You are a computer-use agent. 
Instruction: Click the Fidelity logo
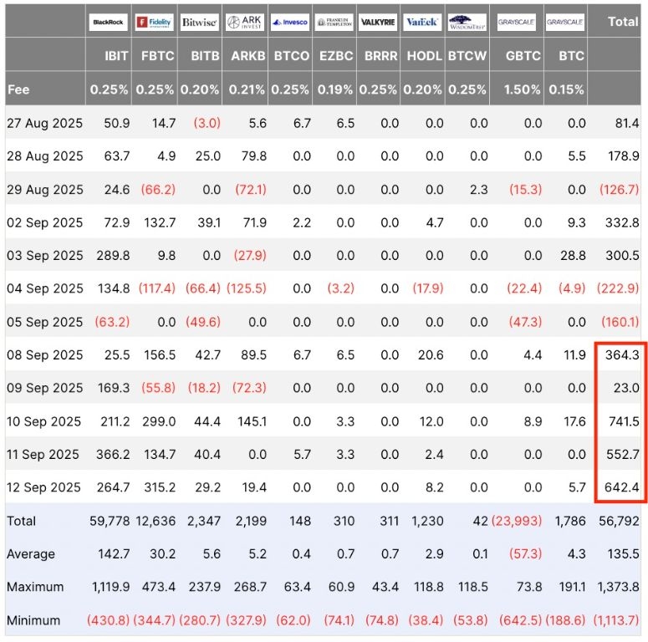click(154, 23)
